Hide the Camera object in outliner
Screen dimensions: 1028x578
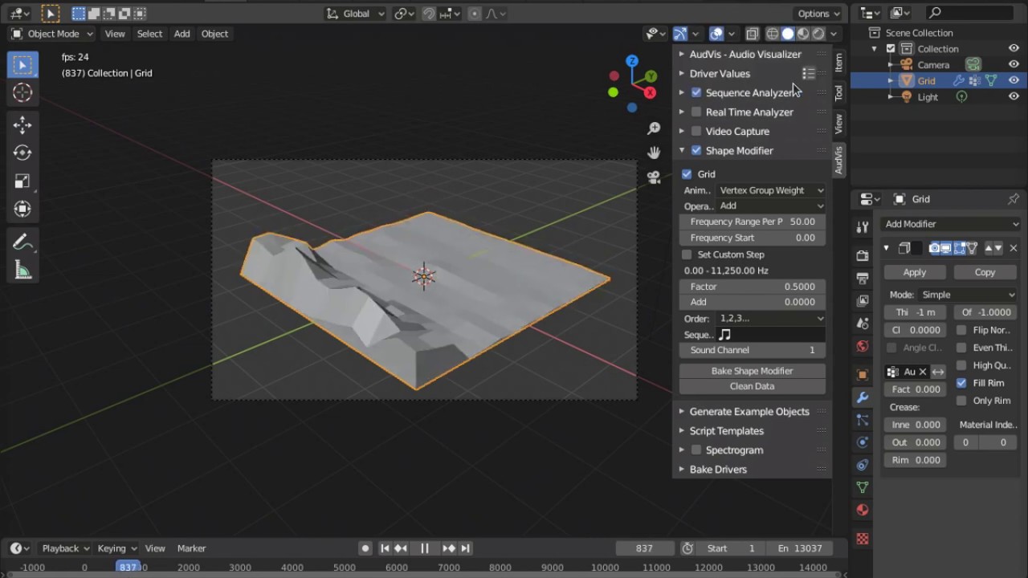pos(1014,64)
